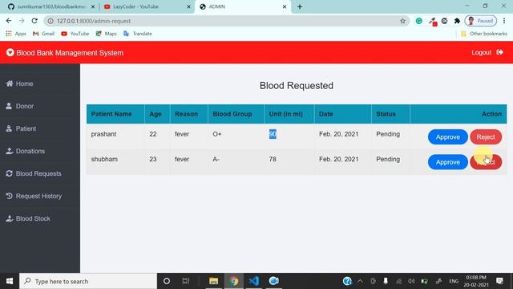Click the taskbar search box
Viewport: 513px width, 289px height.
point(88,281)
